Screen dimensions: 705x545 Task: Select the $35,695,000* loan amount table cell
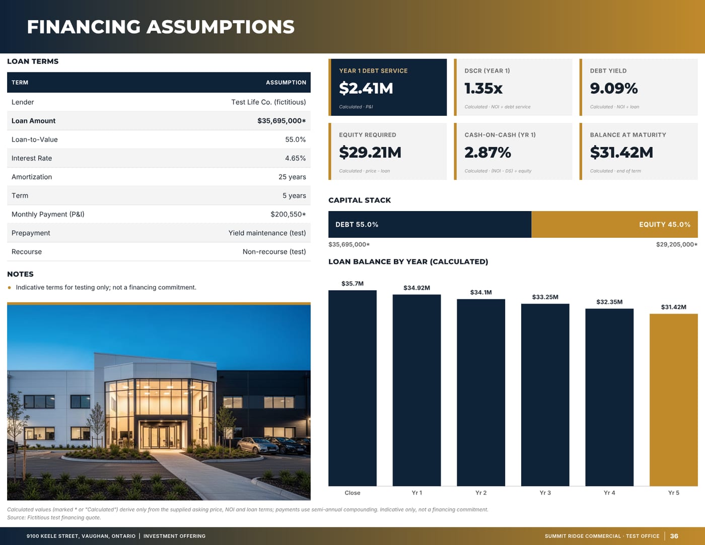(281, 121)
